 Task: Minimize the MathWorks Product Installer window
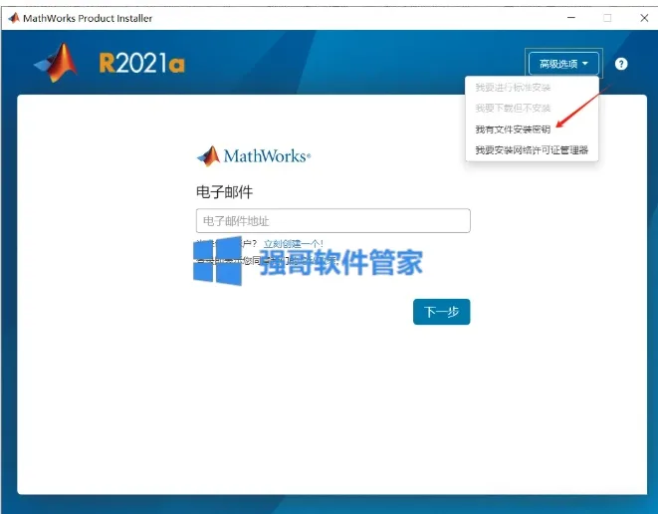point(571,18)
